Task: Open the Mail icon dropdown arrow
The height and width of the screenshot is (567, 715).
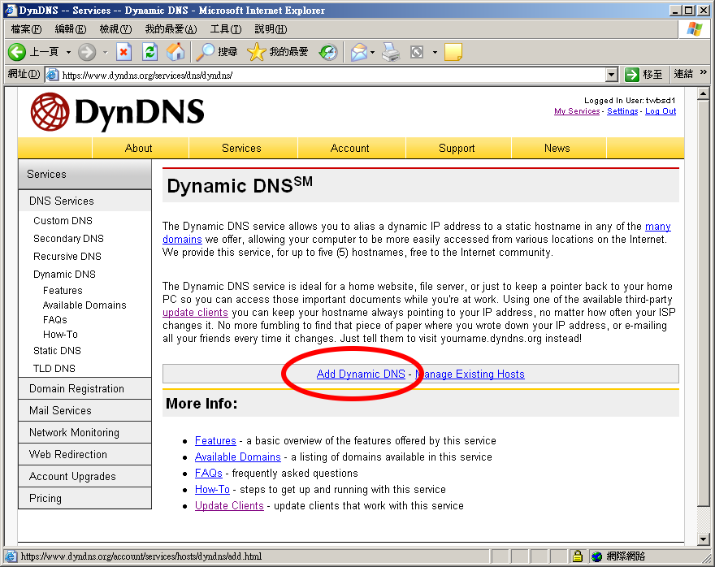Action: [x=373, y=53]
